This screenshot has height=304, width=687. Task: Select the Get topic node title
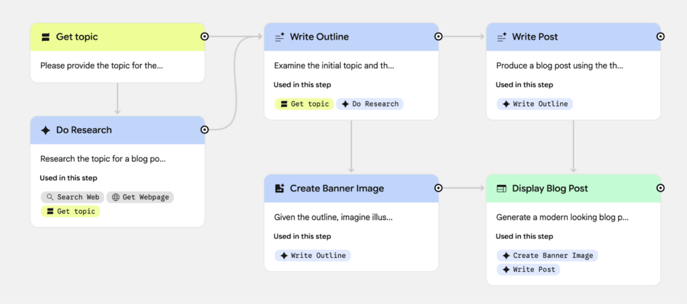(76, 37)
